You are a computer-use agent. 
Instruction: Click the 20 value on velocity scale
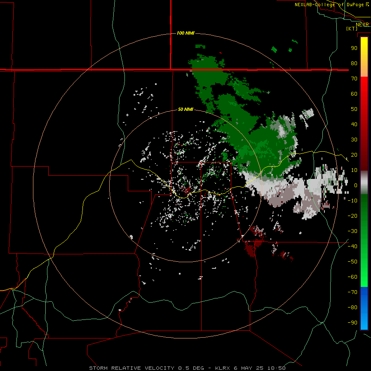tap(354, 155)
